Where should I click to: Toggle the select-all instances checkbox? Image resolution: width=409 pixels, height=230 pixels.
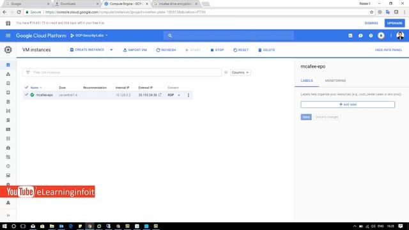[26, 88]
